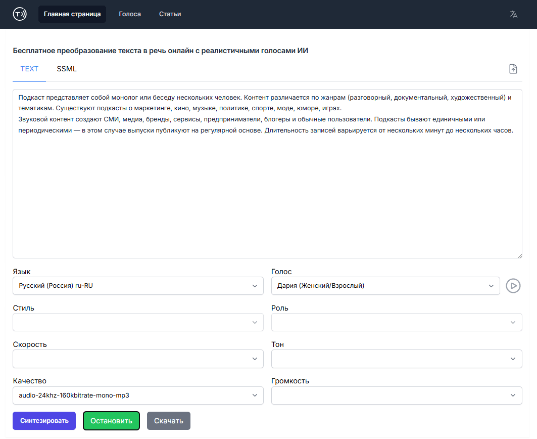Select the TEXT tab

[29, 68]
